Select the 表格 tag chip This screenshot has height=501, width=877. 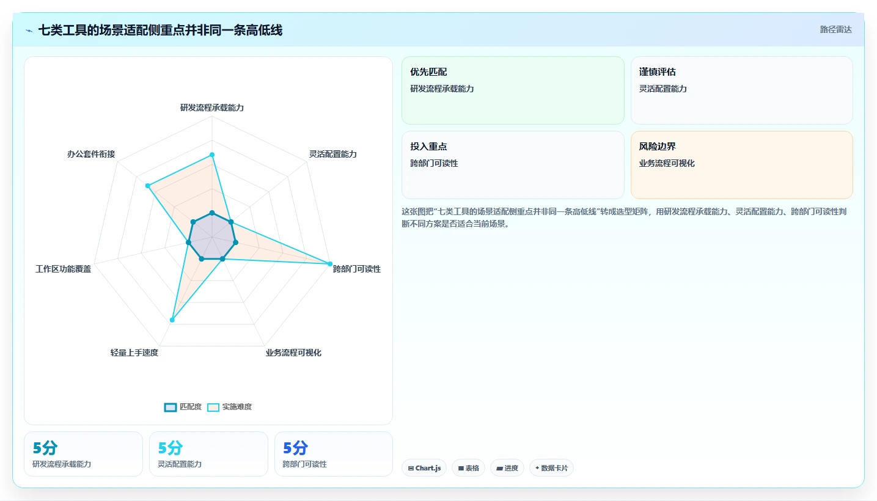pyautogui.click(x=469, y=468)
